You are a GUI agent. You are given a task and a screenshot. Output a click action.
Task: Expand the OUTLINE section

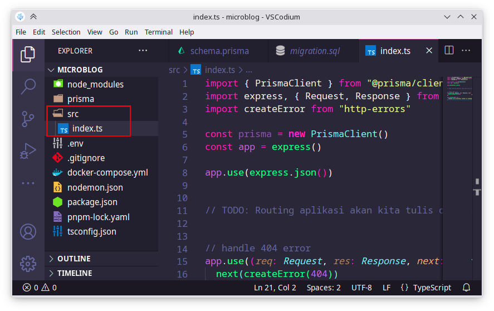(74, 259)
